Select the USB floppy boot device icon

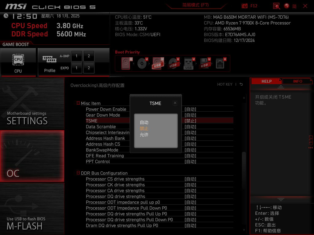[x=205, y=63]
